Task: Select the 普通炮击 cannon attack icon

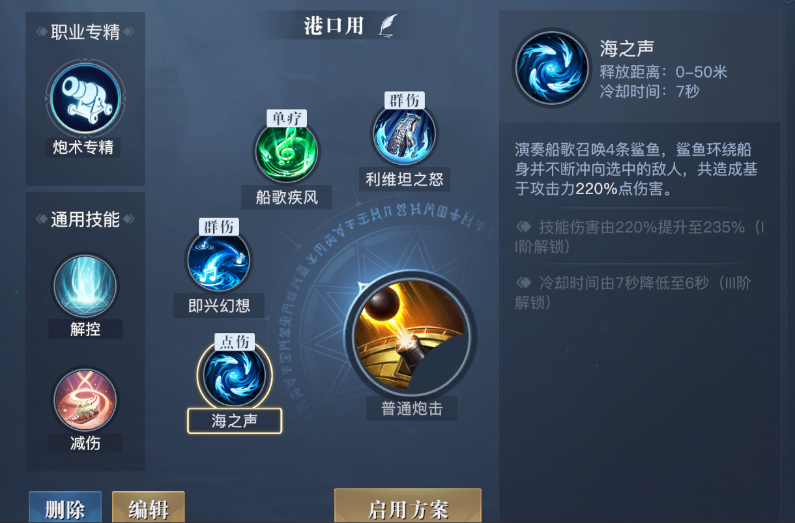Action: pos(411,336)
